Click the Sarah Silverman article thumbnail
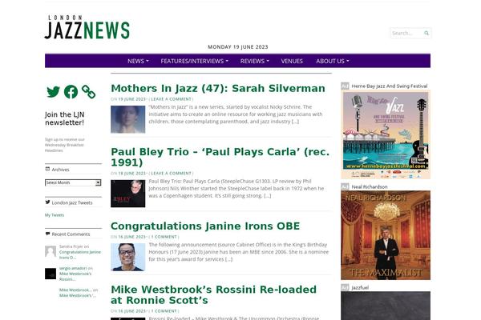 (128, 119)
